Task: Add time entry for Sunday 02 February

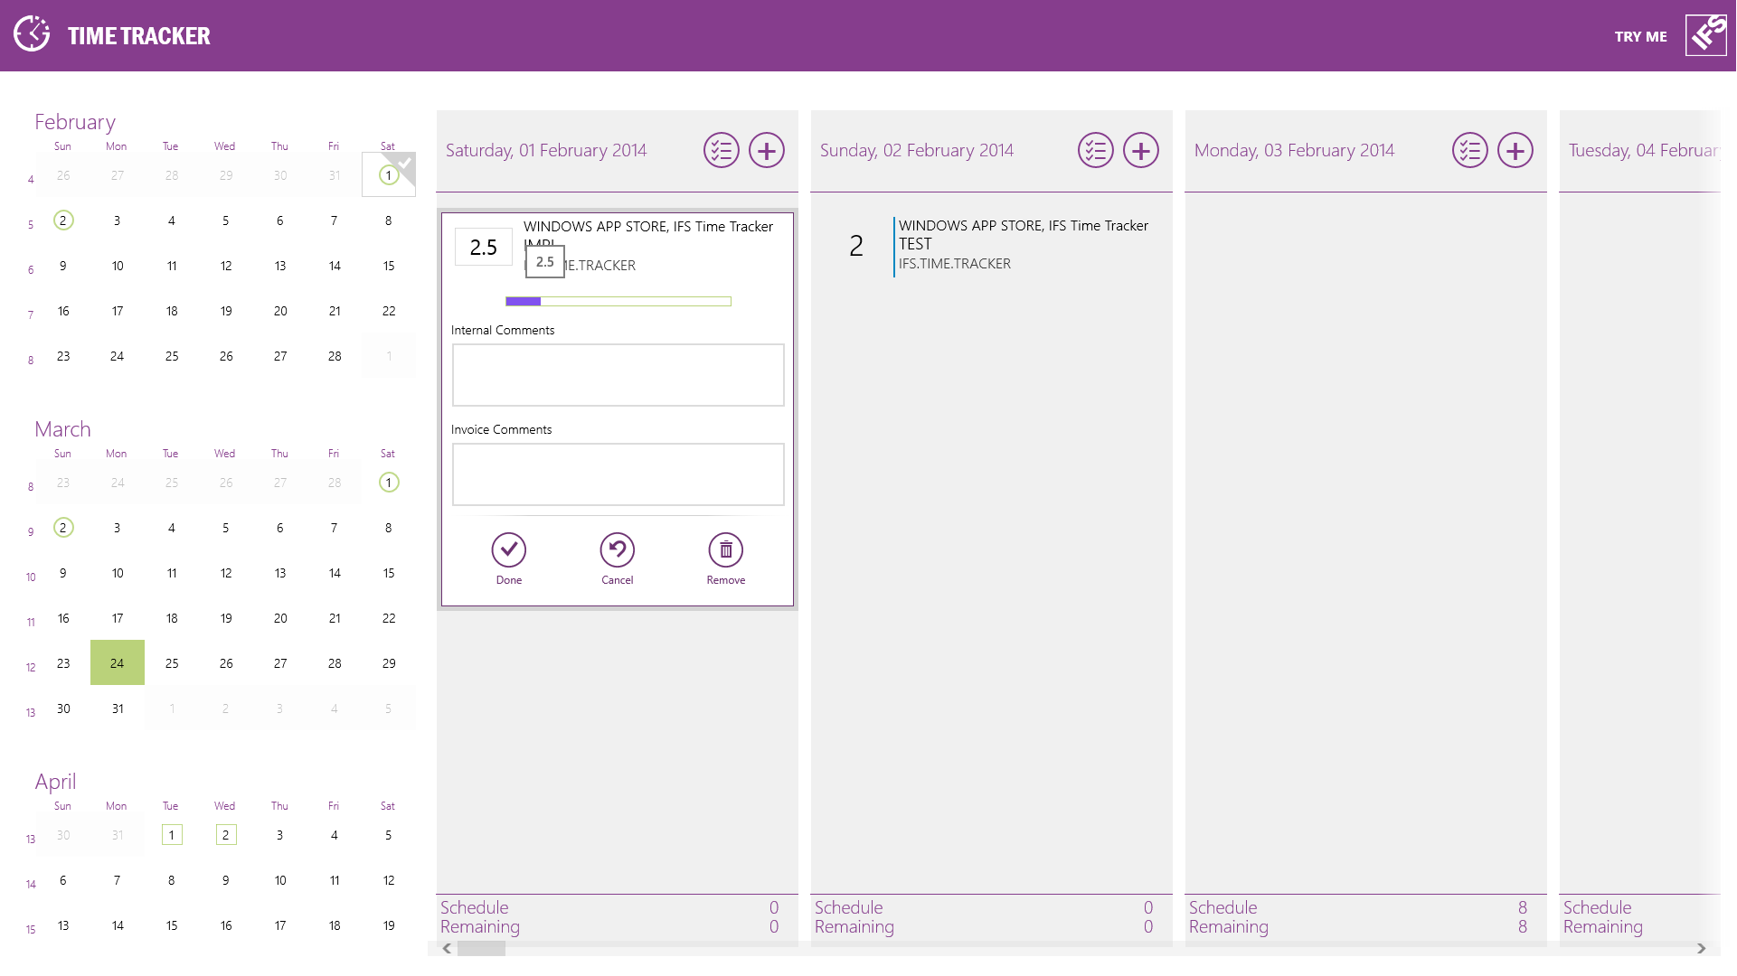Action: click(x=1141, y=151)
